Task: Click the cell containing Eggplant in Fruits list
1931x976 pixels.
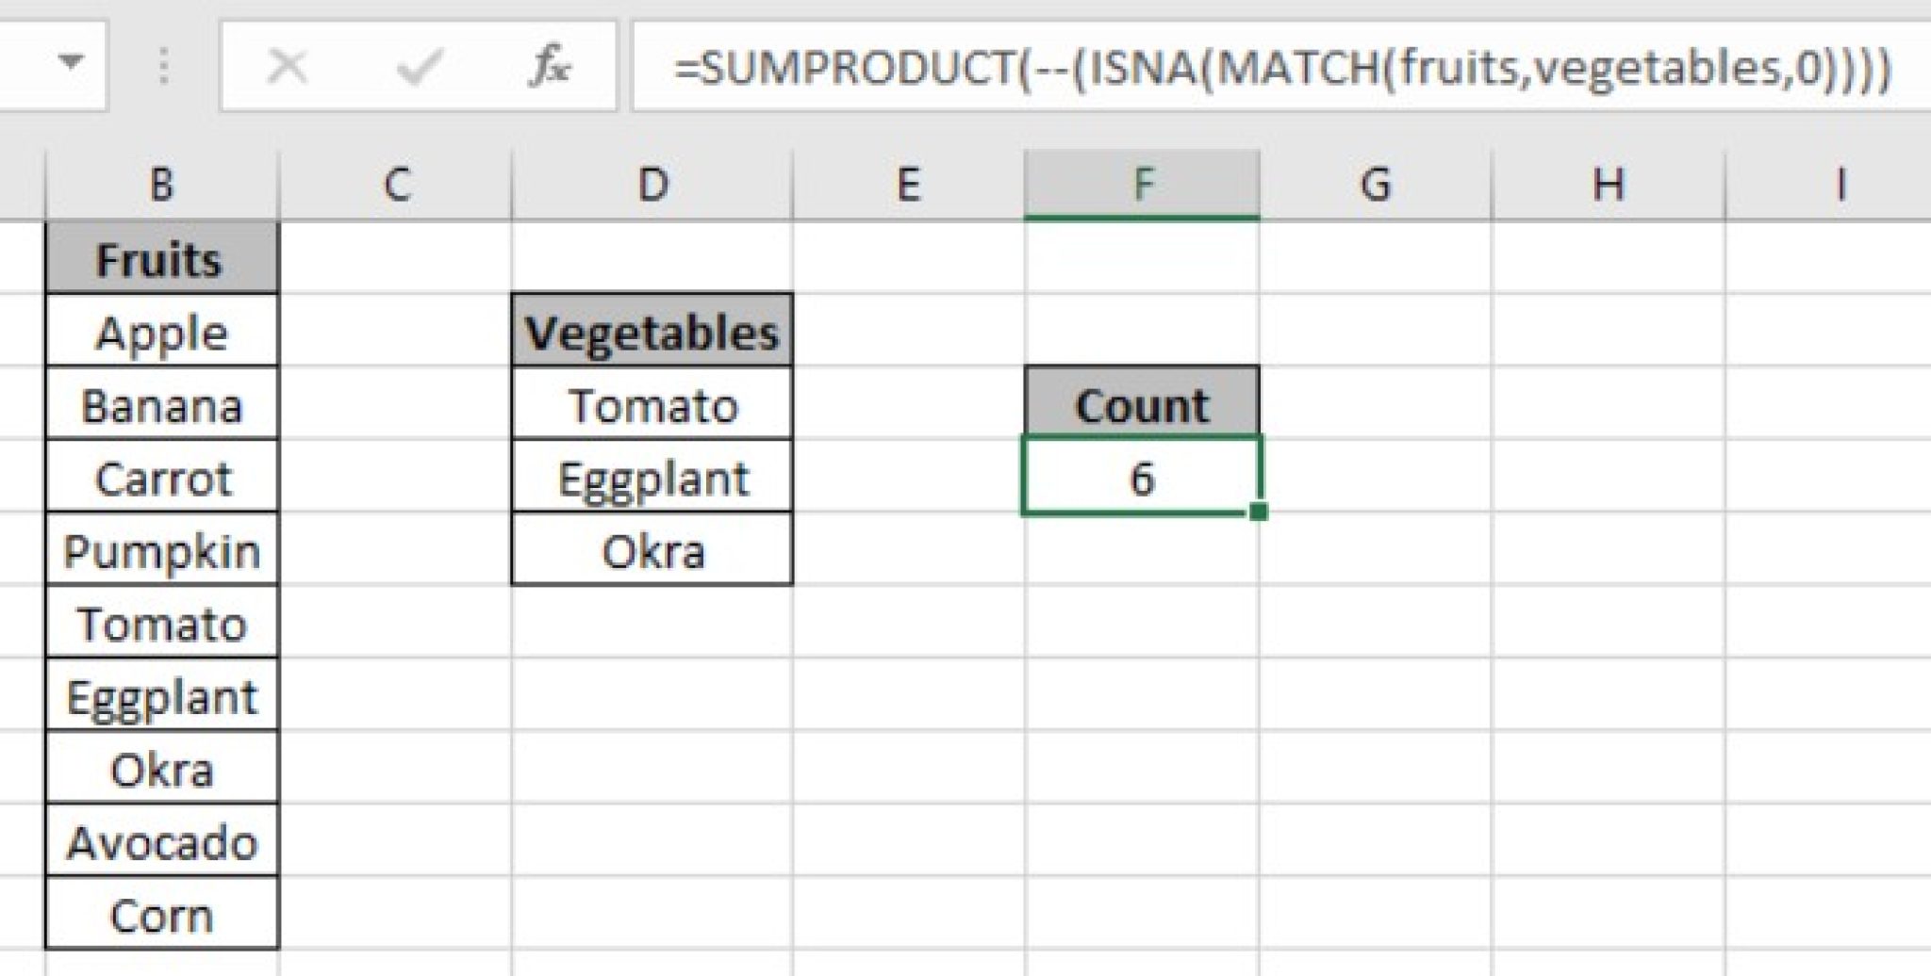Action: point(161,695)
